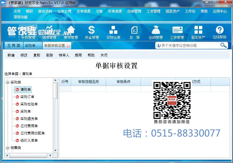This screenshot has height=163, width=233.
Task: Open the 工资管理 menu
Action: [x=153, y=11]
